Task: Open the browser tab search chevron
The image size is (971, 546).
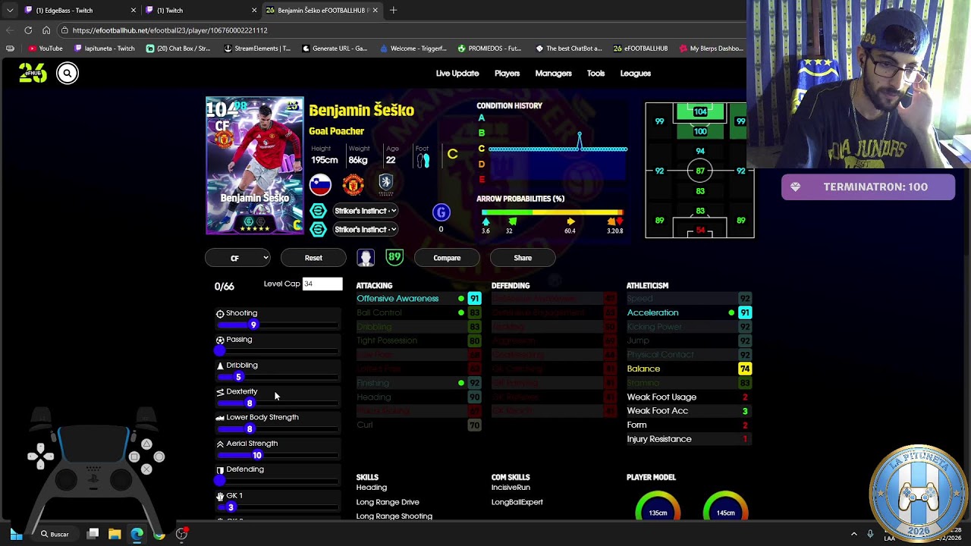Action: 10,11
